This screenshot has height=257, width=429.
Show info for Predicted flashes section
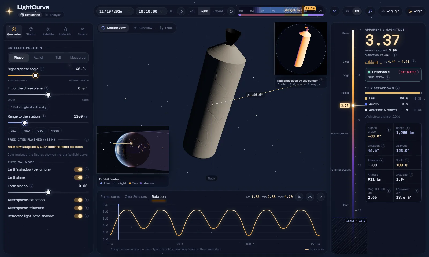click(87, 139)
